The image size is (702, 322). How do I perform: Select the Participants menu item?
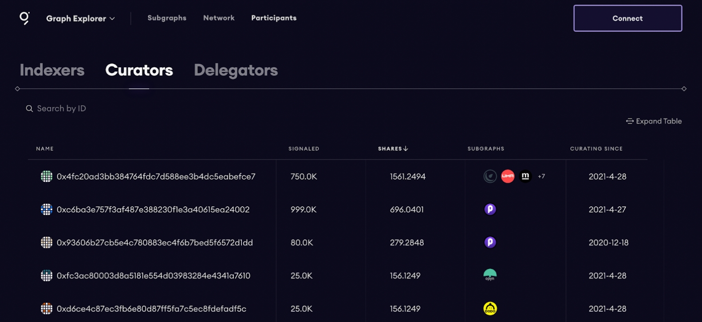pyautogui.click(x=274, y=18)
